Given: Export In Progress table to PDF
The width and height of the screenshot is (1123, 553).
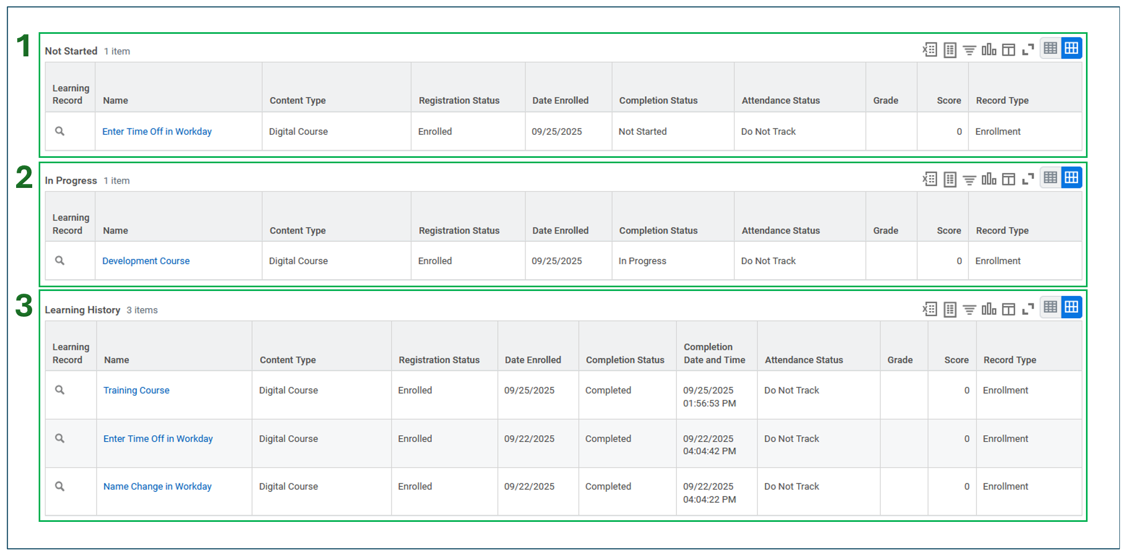Looking at the screenshot, I should pyautogui.click(x=950, y=179).
